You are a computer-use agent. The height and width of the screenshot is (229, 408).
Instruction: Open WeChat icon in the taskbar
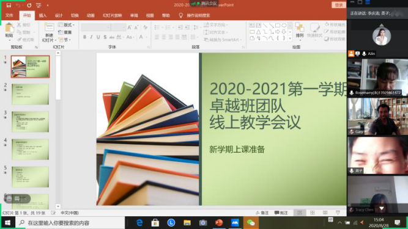(251, 223)
